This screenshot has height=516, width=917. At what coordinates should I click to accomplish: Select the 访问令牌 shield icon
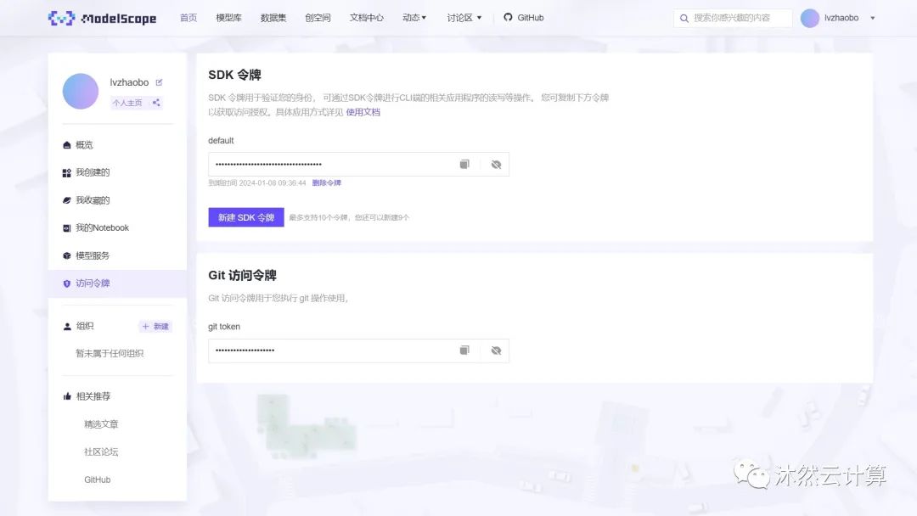click(66, 283)
